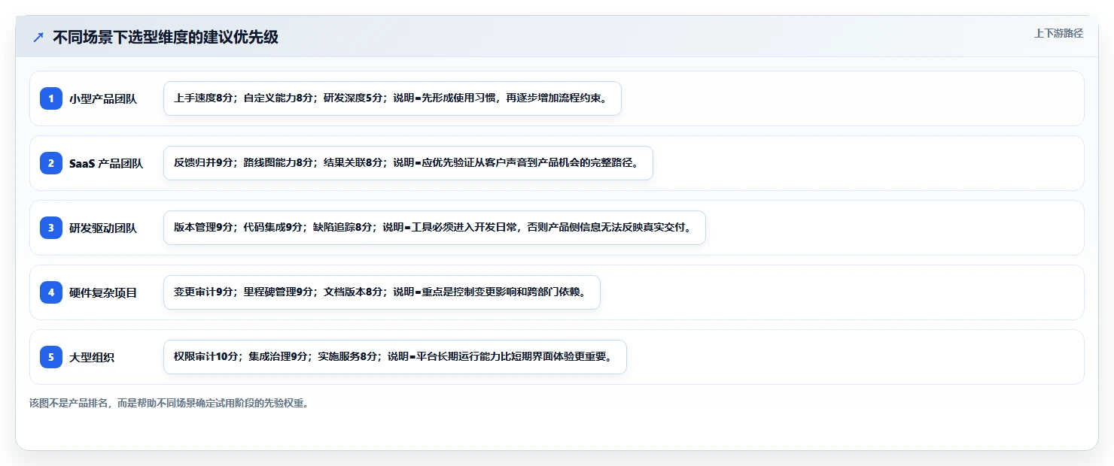
Task: Open the description box starting with 版本管理9分
Action: click(x=434, y=228)
